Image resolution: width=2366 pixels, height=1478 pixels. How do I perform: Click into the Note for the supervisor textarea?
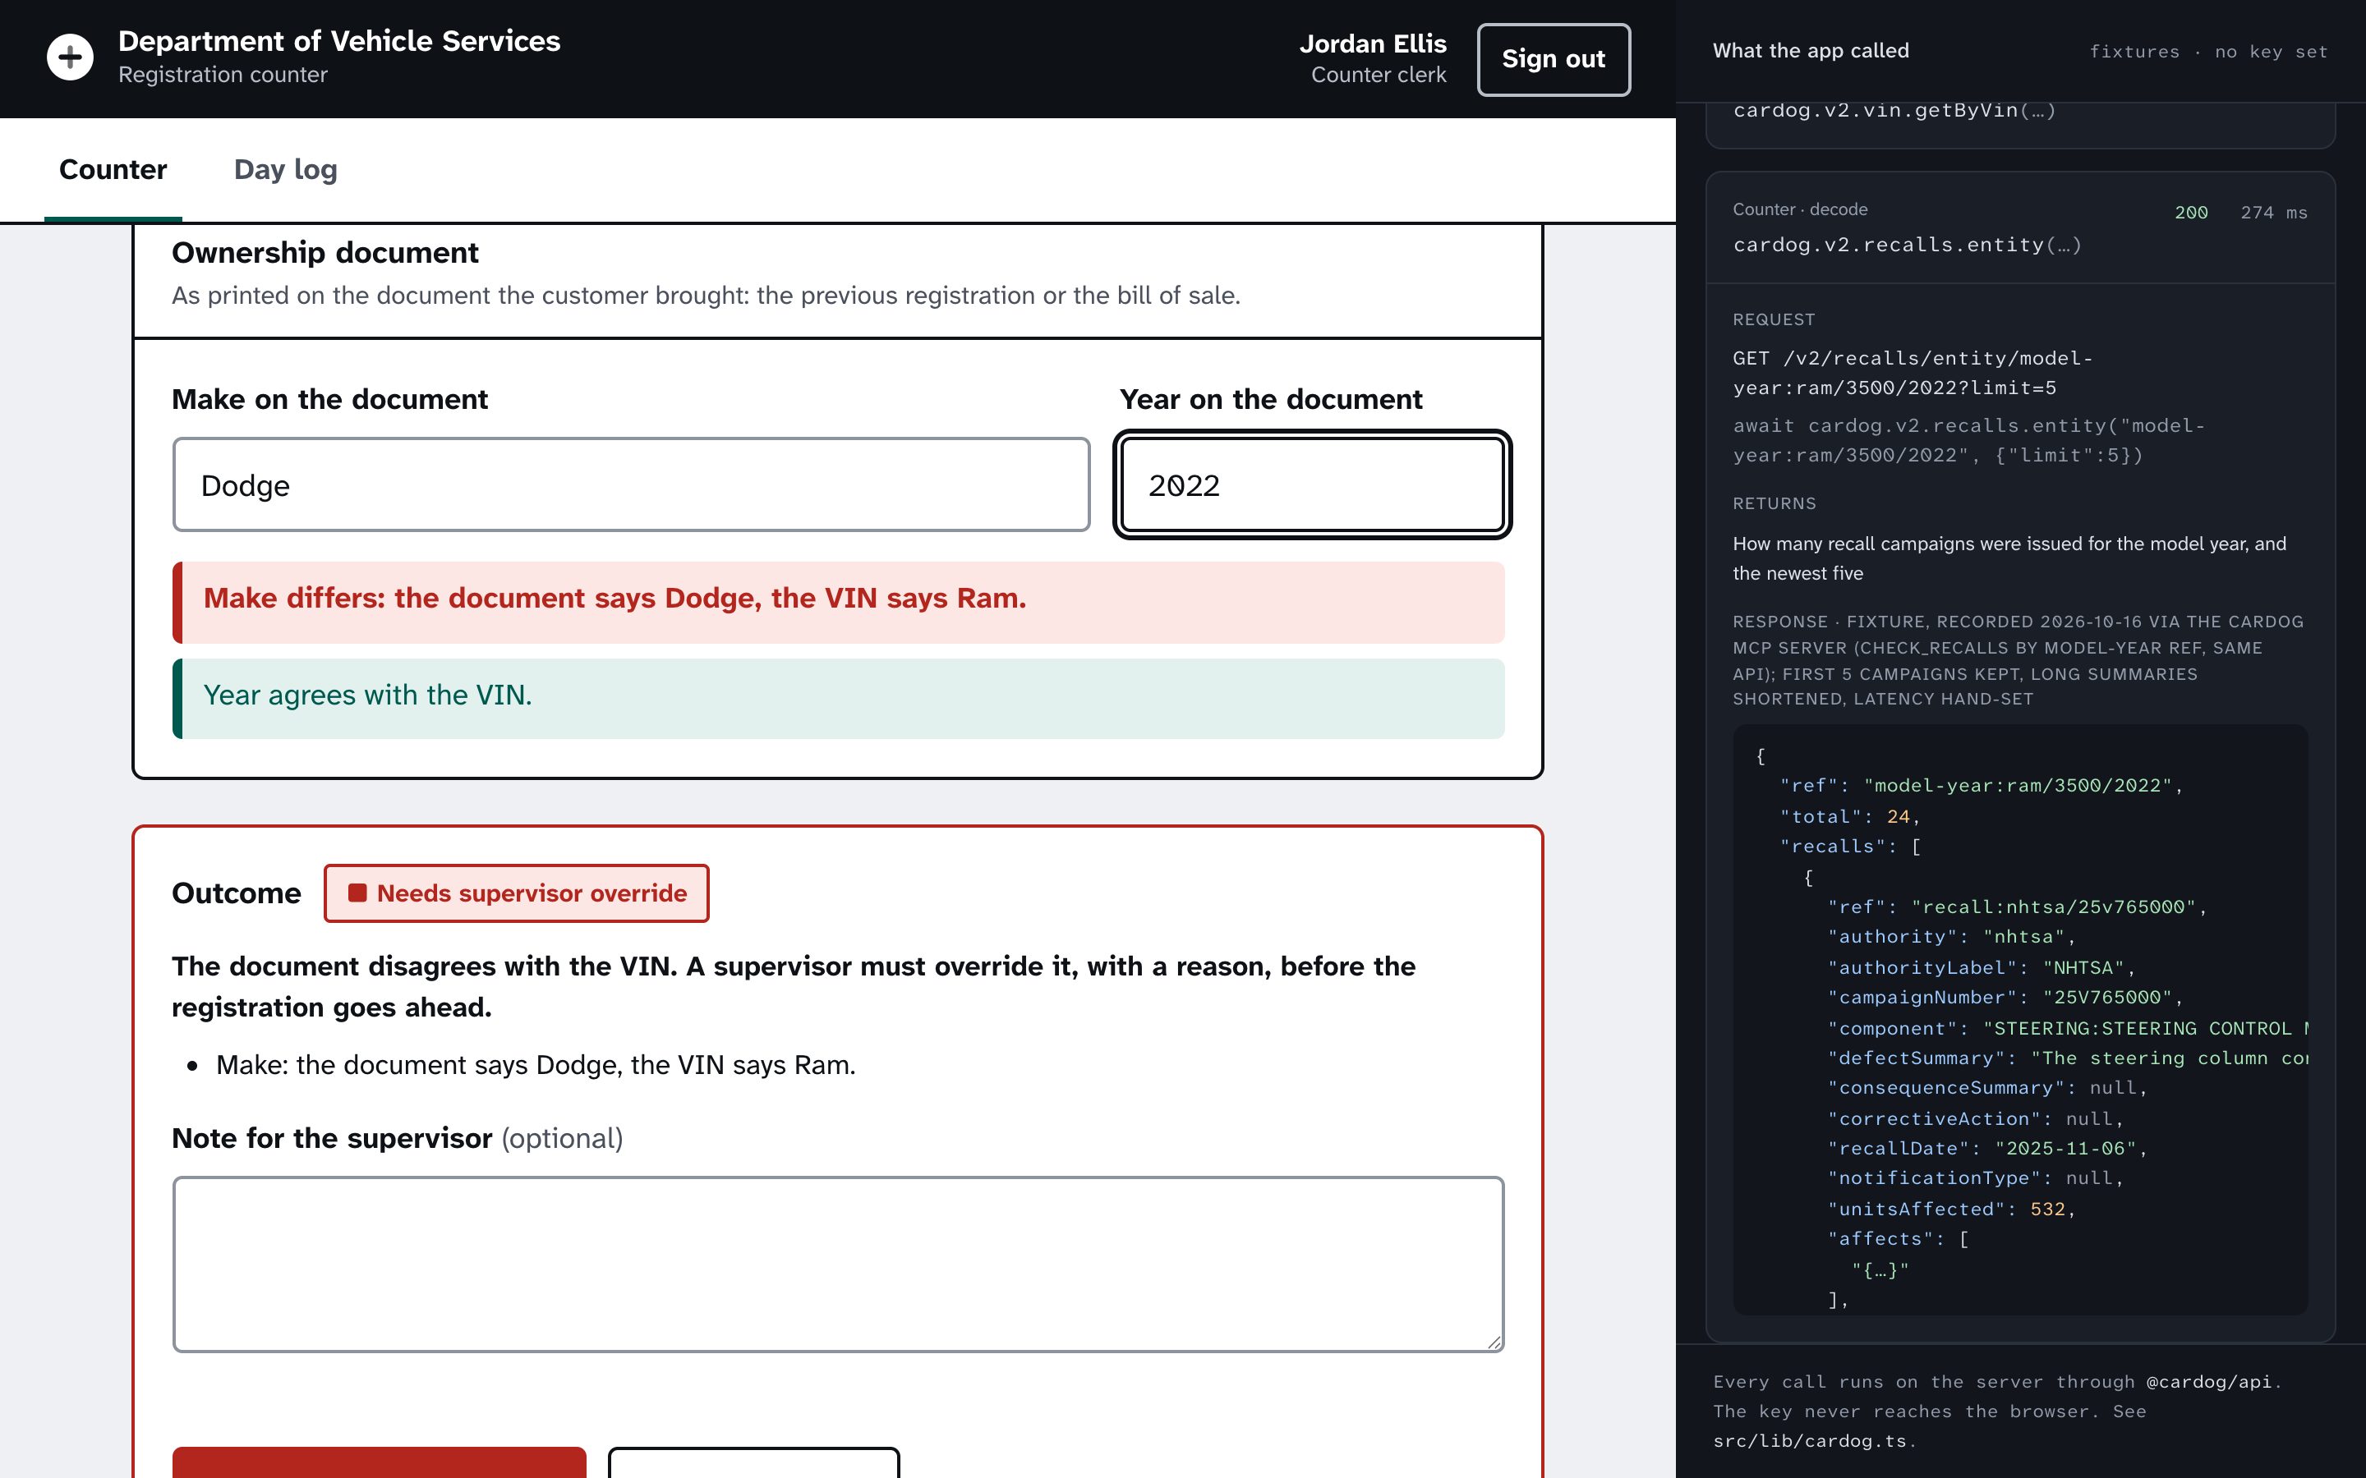(838, 1264)
